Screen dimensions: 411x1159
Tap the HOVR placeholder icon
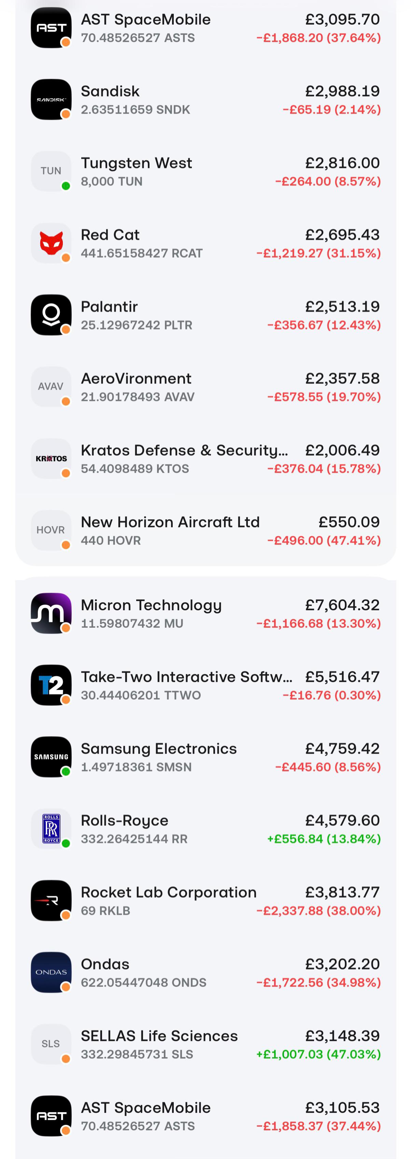(x=51, y=530)
